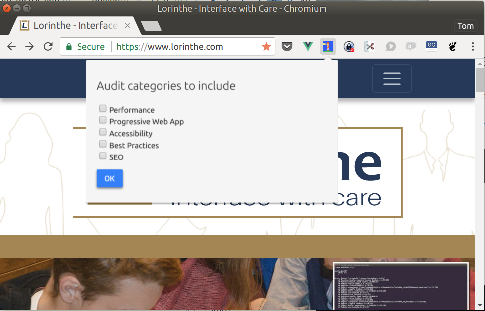This screenshot has width=485, height=311.
Task: Check the Progressive Web App checkbox
Action: tap(103, 120)
